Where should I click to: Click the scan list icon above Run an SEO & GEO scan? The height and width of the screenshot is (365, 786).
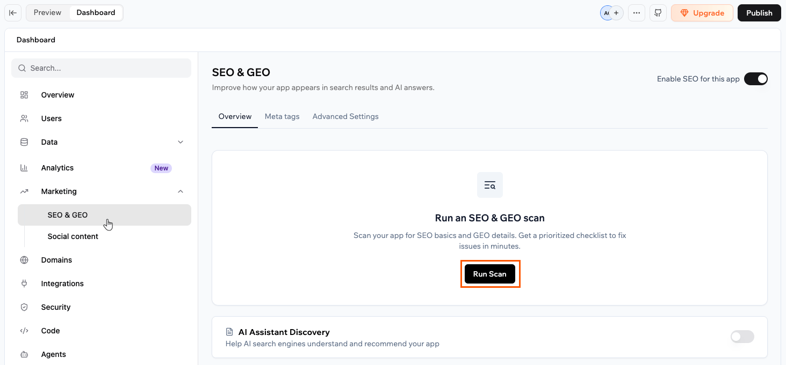[x=490, y=185]
